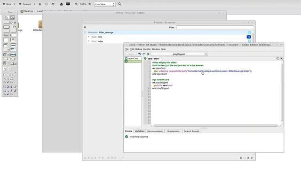301x169 pixels.
Task: Click the code editor horizontal scrollbar
Action: [215, 126]
